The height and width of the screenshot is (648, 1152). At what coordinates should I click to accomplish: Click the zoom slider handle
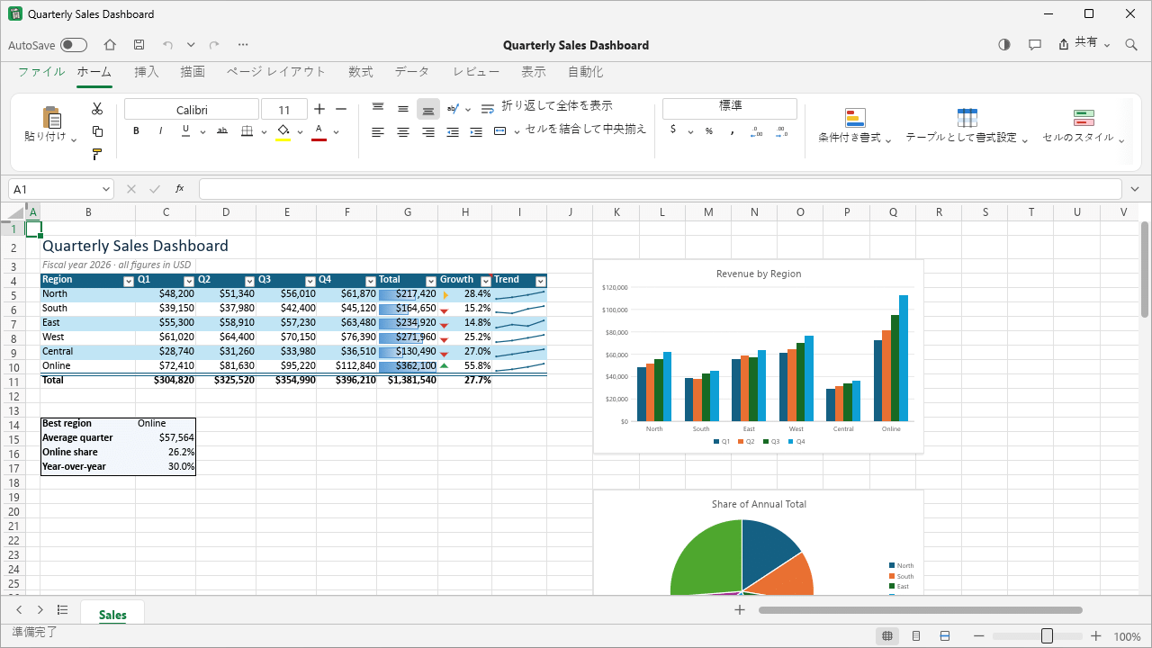tap(1047, 636)
